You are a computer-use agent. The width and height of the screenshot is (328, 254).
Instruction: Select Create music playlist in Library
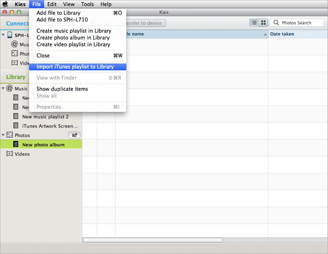[x=78, y=31]
